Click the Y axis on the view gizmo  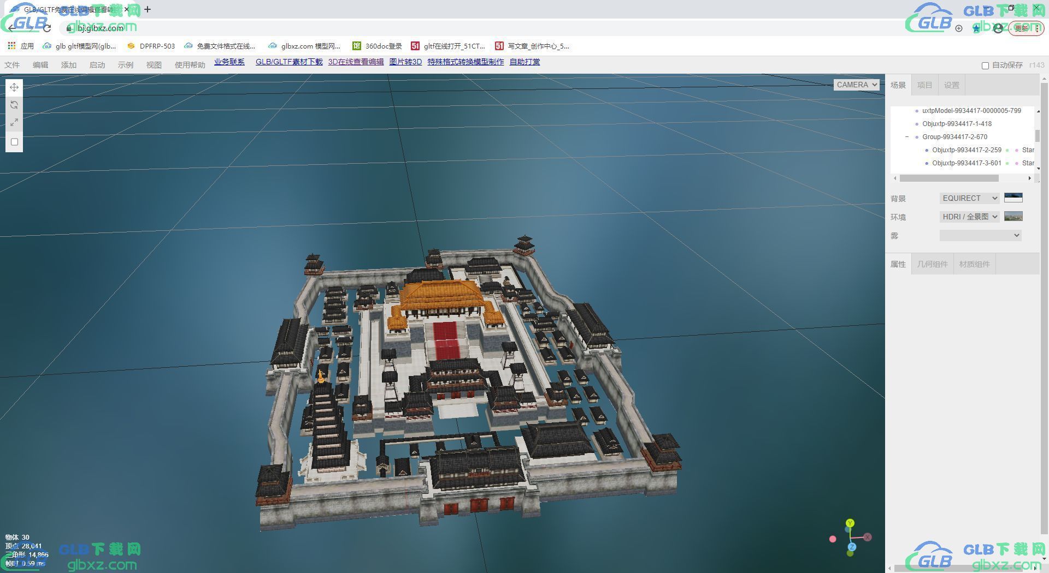(850, 523)
